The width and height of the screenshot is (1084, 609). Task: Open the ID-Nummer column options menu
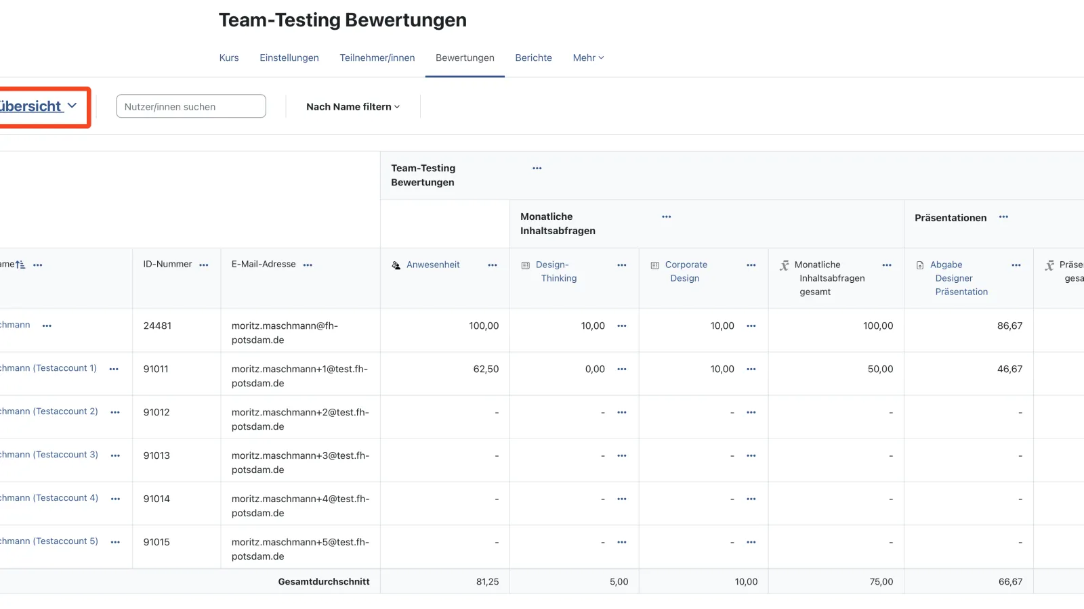click(x=205, y=265)
